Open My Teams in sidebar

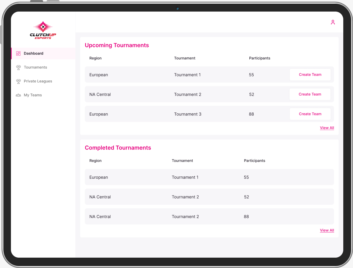43,95
